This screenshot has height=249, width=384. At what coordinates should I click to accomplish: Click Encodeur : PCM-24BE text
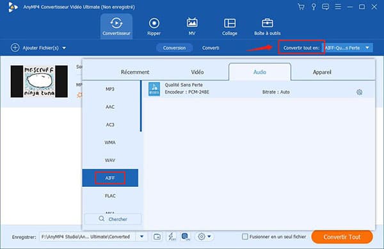pos(187,92)
